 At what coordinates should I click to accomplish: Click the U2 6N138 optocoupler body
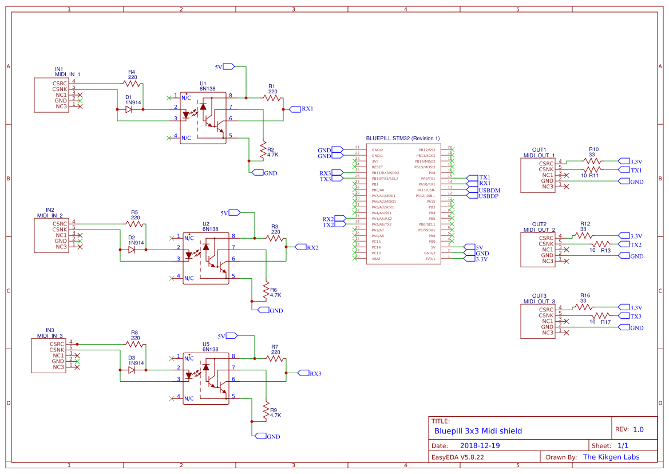206,259
